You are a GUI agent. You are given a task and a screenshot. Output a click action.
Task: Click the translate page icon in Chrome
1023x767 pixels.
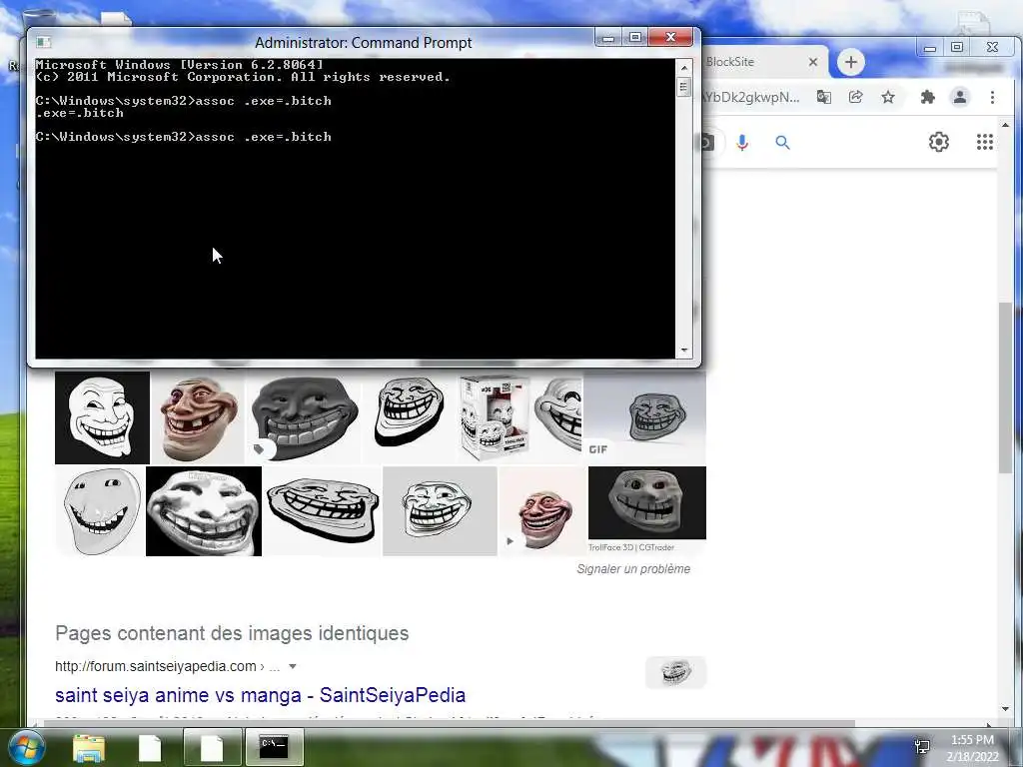coord(824,97)
